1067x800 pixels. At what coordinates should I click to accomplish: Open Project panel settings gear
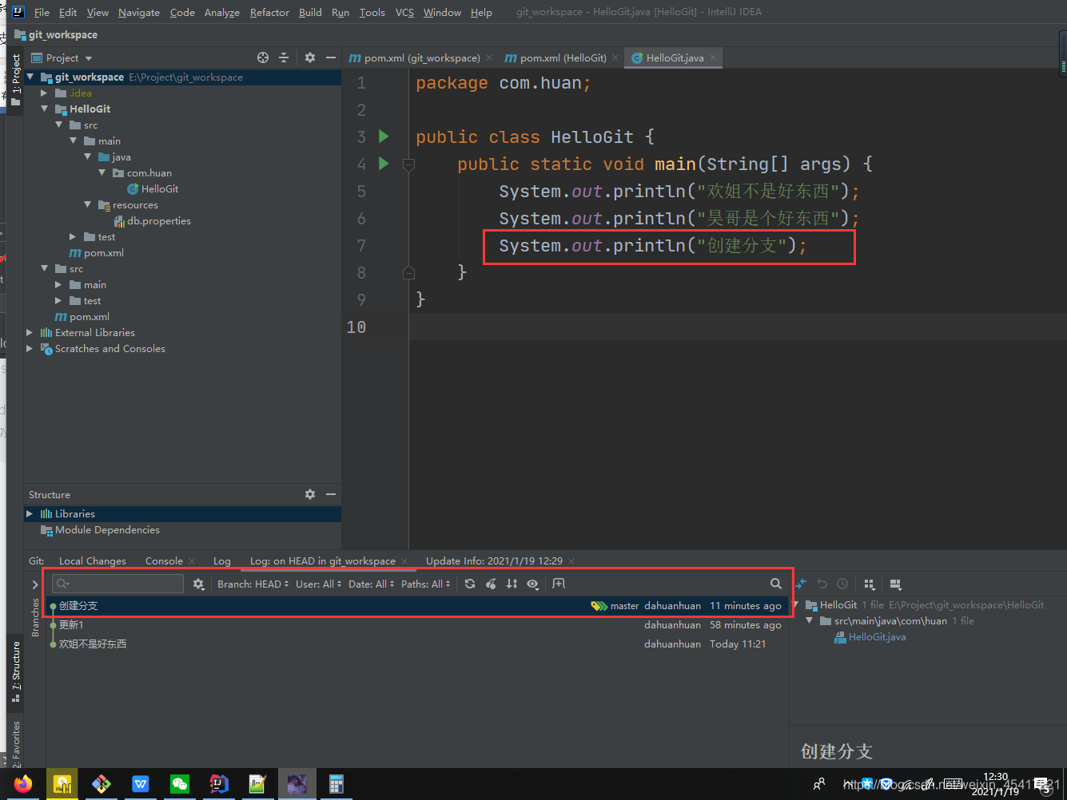coord(310,57)
